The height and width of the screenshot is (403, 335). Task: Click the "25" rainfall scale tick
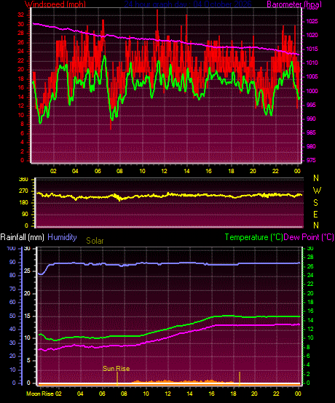point(27,271)
